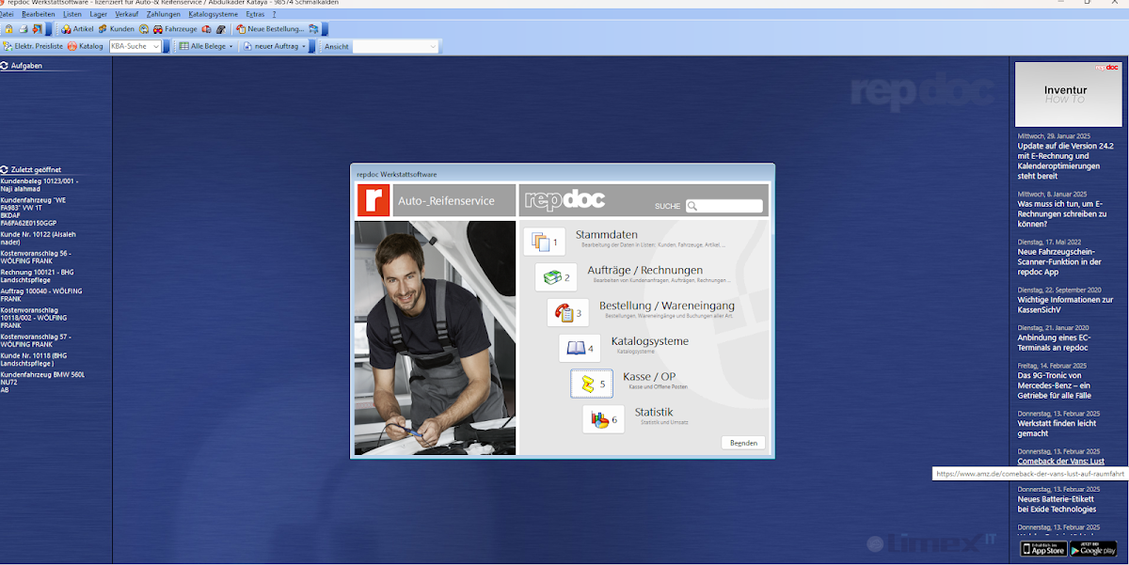This screenshot has height=565, width=1129.
Task: Open the neuer Auftrag dropdown arrow
Action: [304, 46]
